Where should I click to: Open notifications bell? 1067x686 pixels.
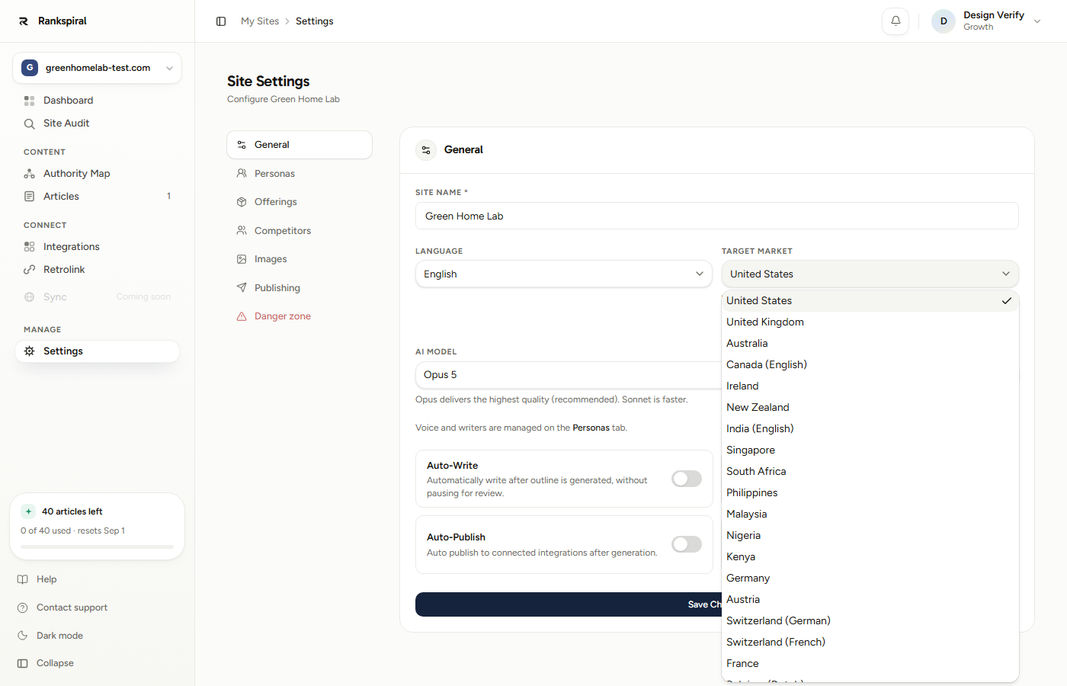[x=896, y=21]
